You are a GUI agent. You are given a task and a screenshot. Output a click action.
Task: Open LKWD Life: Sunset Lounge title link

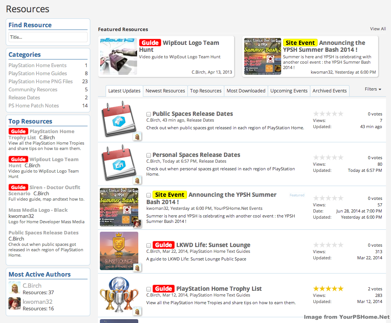tap(213, 245)
